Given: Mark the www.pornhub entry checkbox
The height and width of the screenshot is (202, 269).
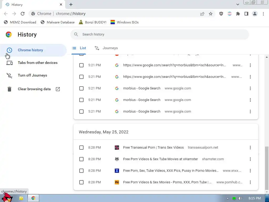Looking at the screenshot, I should tap(81, 182).
